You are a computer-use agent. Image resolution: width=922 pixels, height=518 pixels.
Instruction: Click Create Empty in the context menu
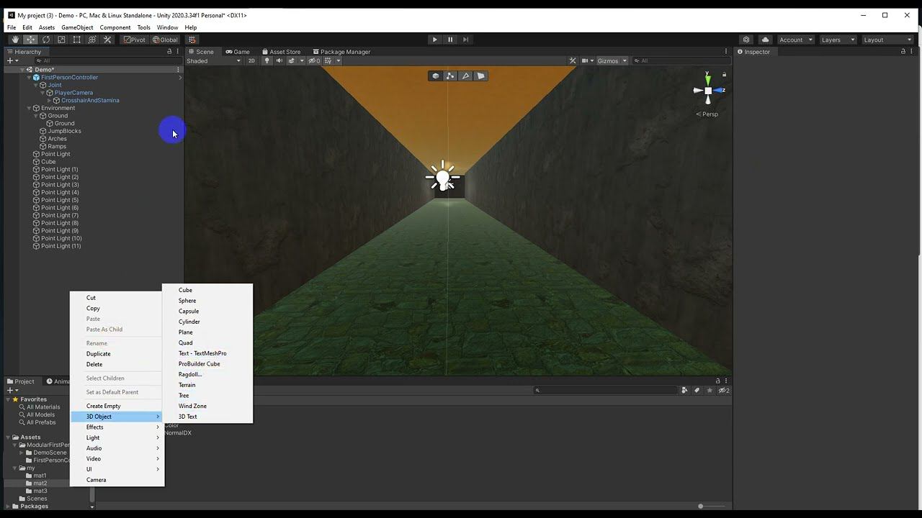117,406
